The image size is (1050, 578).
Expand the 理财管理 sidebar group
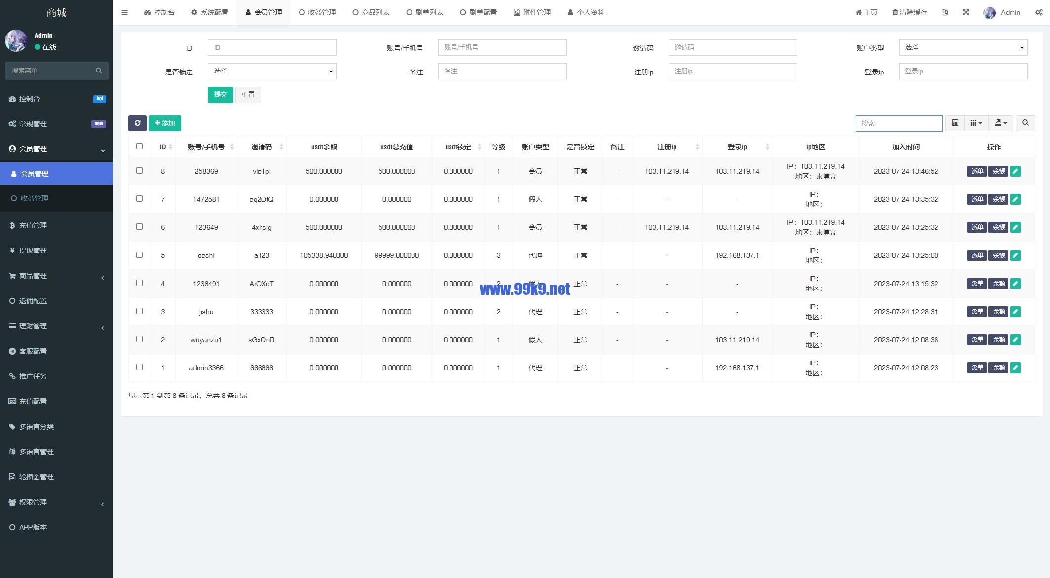click(57, 326)
